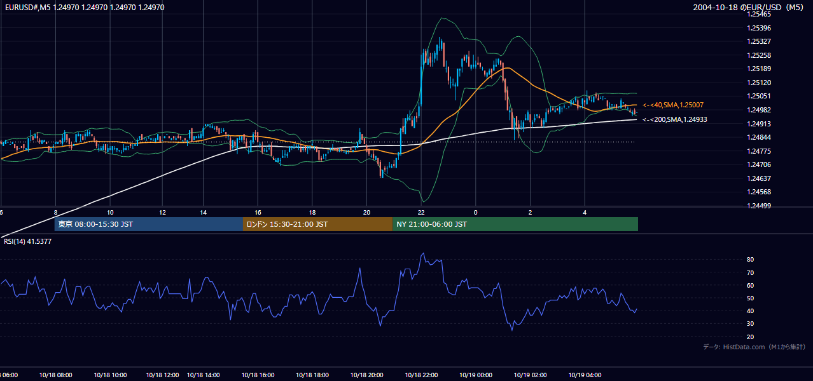Viewport: 813px width, 381px height.
Task: Click the hour 16 tick under the chart
Action: 258,212
